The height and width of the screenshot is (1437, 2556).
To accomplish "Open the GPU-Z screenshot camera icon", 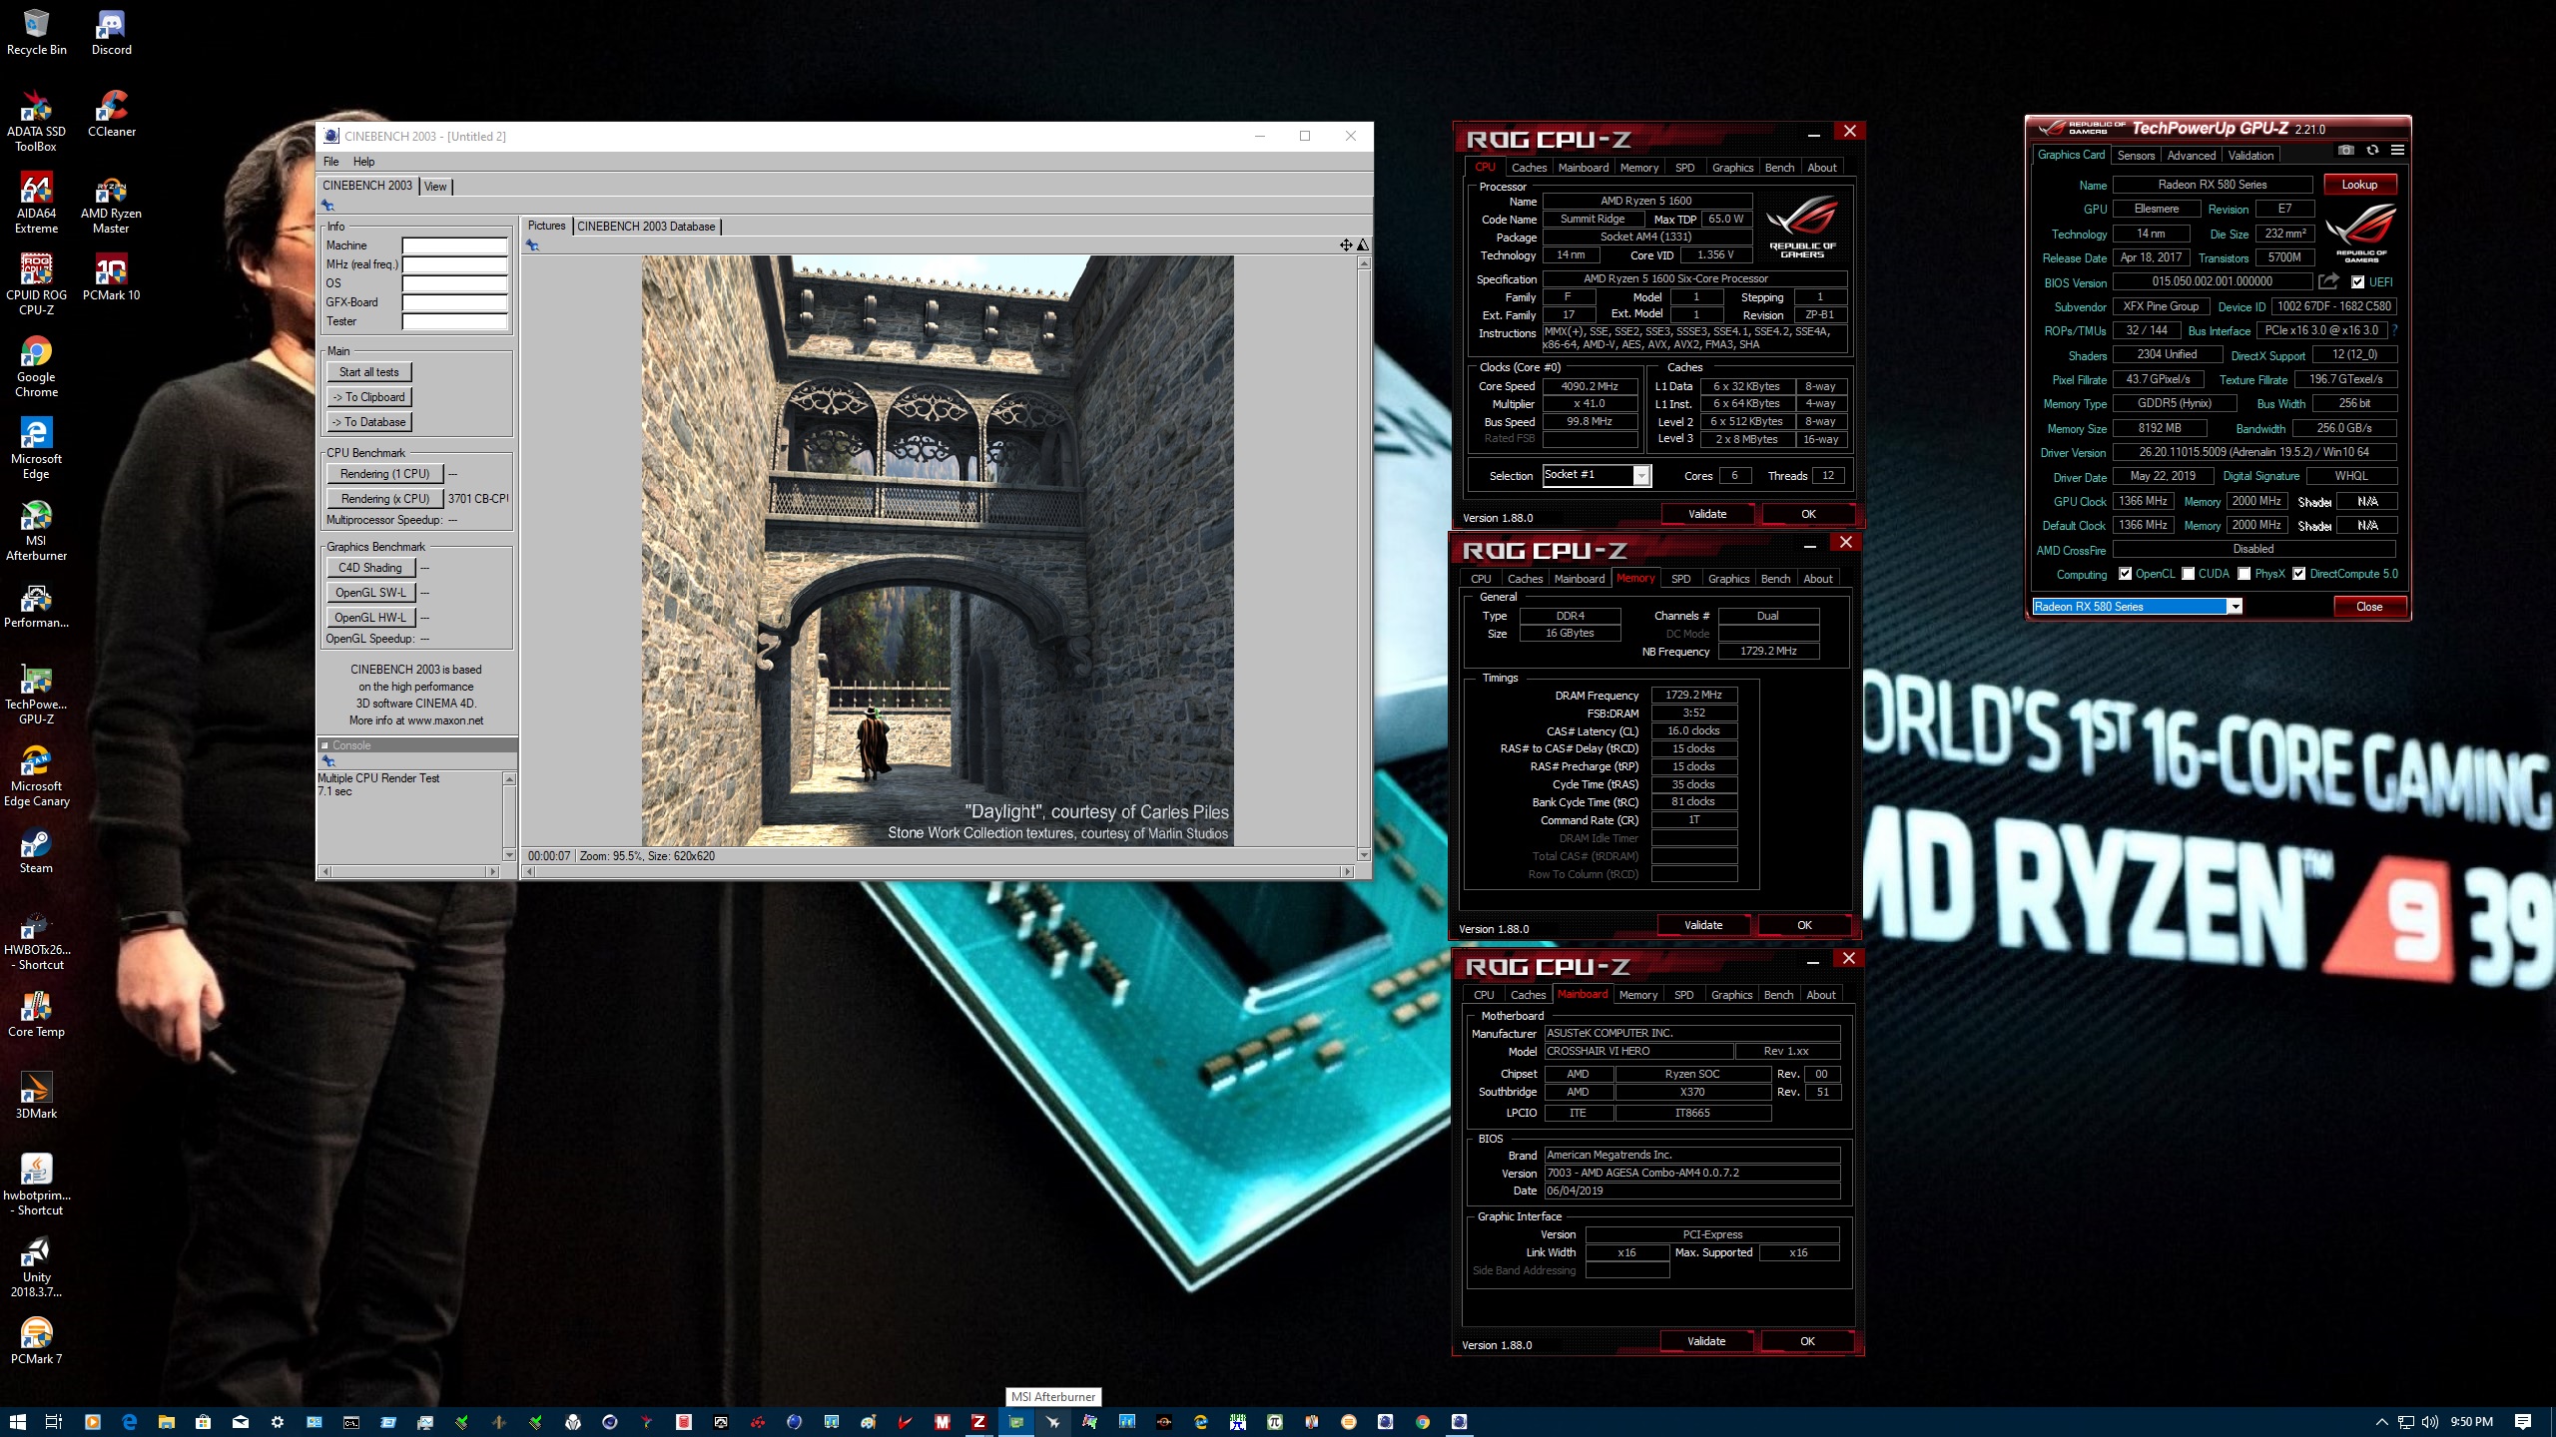I will (2346, 150).
